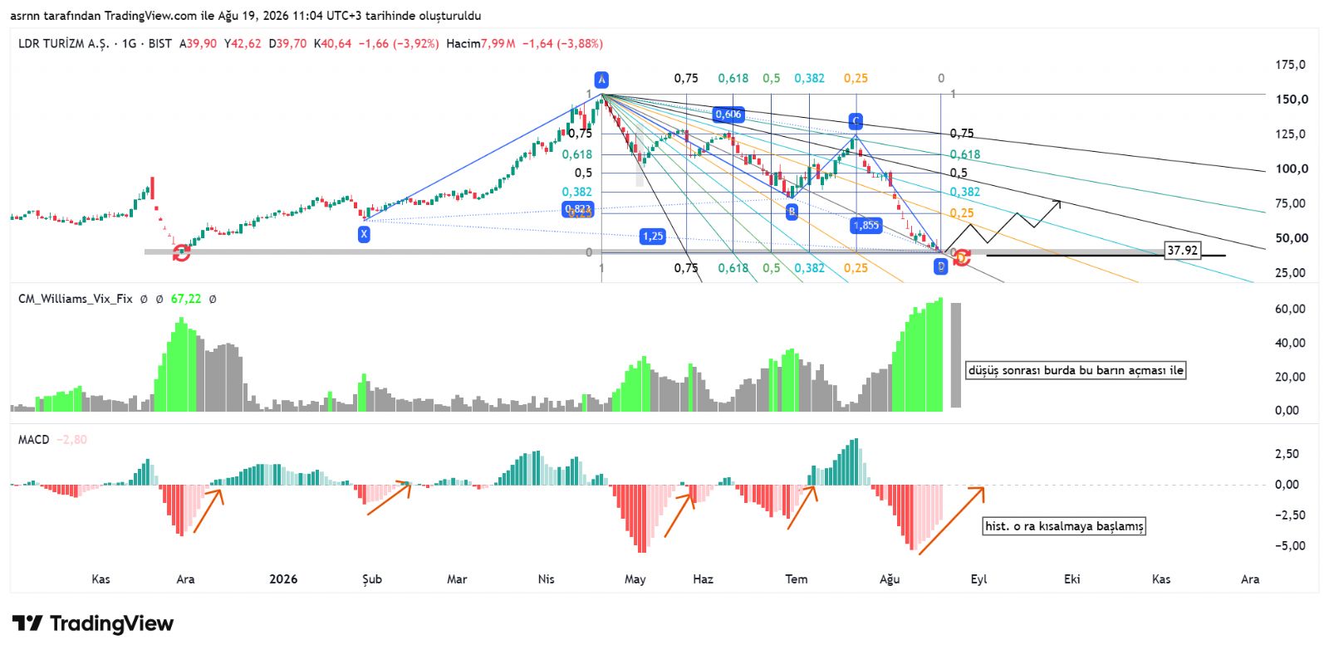Click the blue A point badge at the peak
Screen dimensions: 1329x654
[x=601, y=80]
